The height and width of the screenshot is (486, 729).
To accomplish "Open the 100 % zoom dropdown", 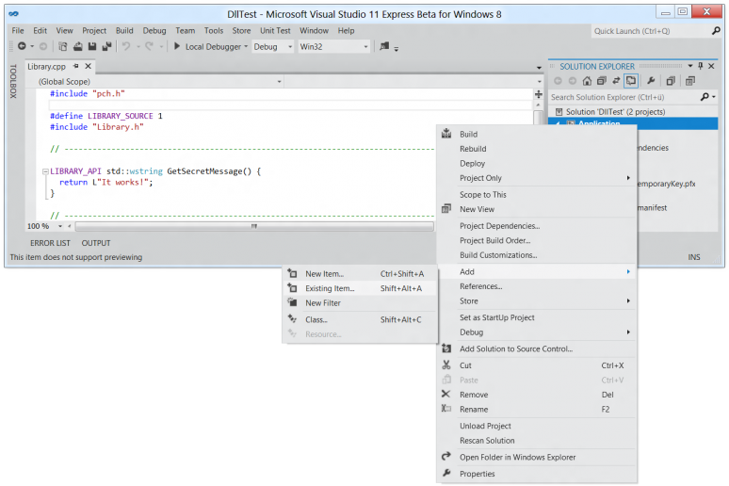I will tap(60, 226).
